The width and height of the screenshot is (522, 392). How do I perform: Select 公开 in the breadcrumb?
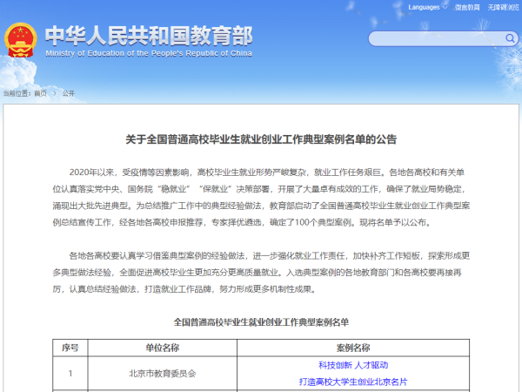click(x=69, y=92)
